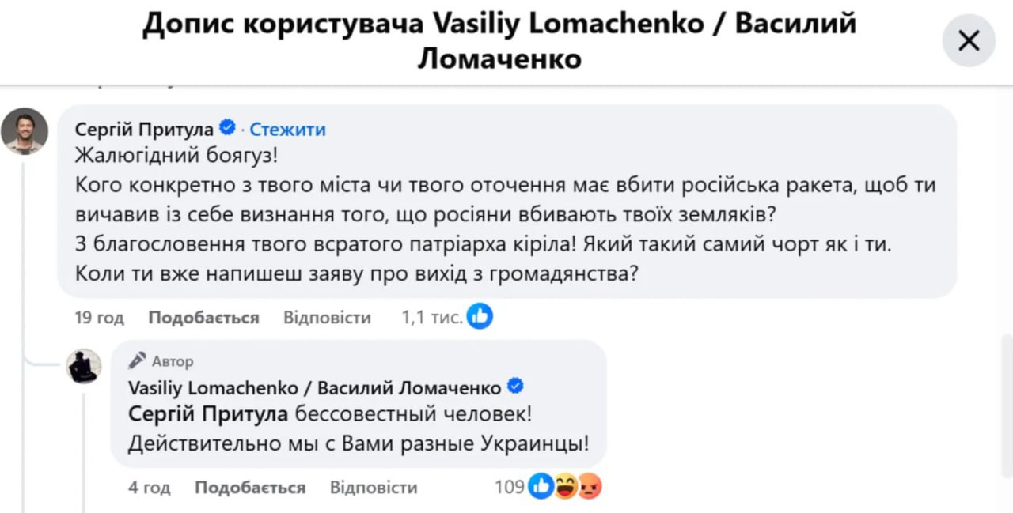Screen dimensions: 1013x513
Task: Open Vasiliy Lomachenko profile name in reply
Action: [x=313, y=387]
